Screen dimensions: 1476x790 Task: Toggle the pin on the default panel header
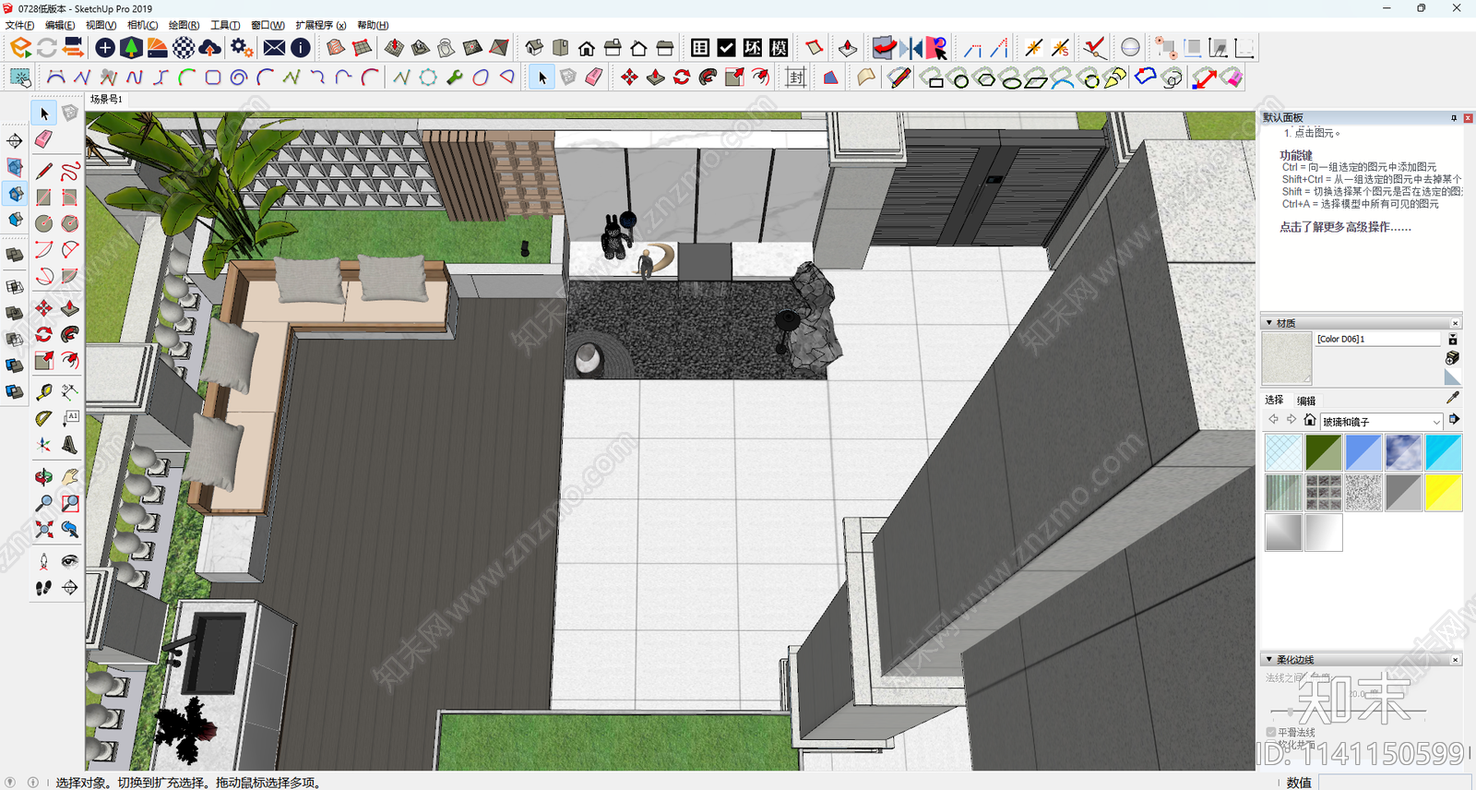click(x=1454, y=118)
